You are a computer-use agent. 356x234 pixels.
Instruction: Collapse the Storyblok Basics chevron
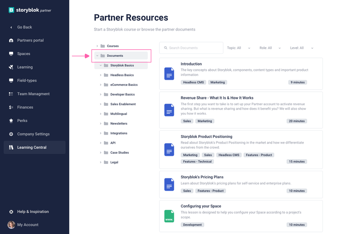tap(100, 65)
